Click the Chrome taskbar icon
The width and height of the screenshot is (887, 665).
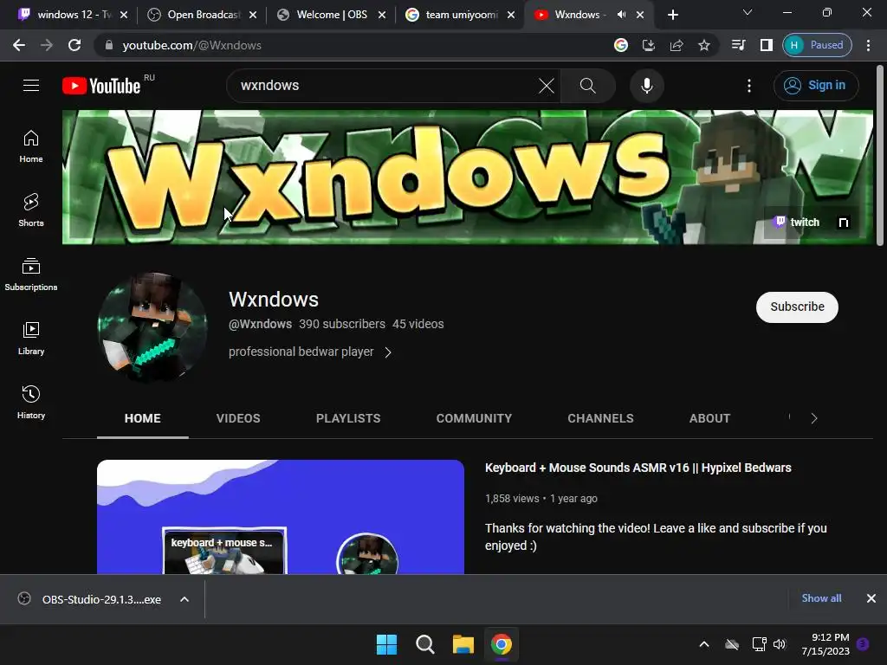point(502,644)
